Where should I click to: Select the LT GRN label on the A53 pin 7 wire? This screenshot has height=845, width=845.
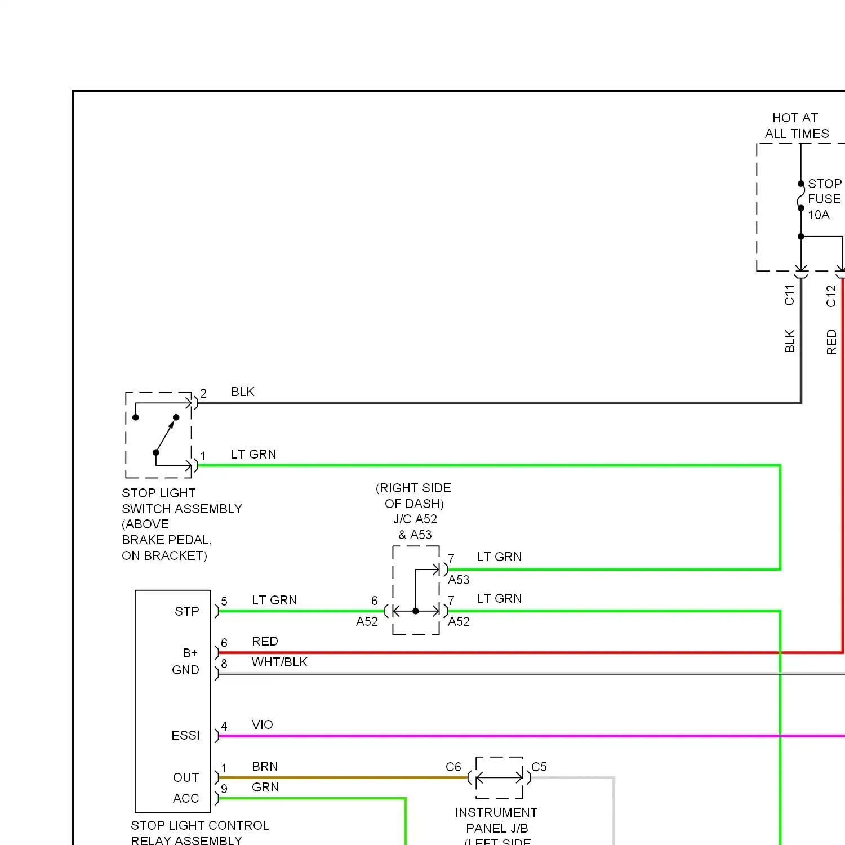499,557
